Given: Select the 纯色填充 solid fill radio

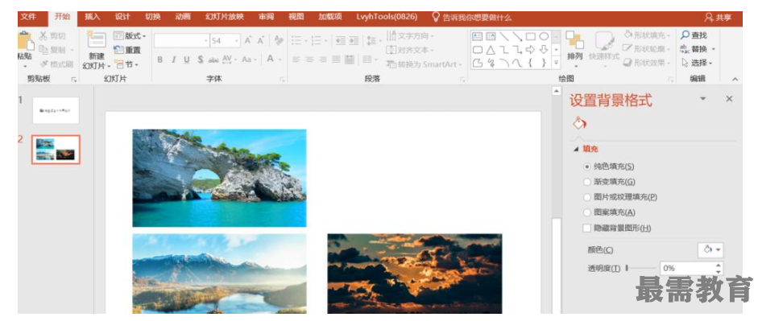Looking at the screenshot, I should (587, 167).
